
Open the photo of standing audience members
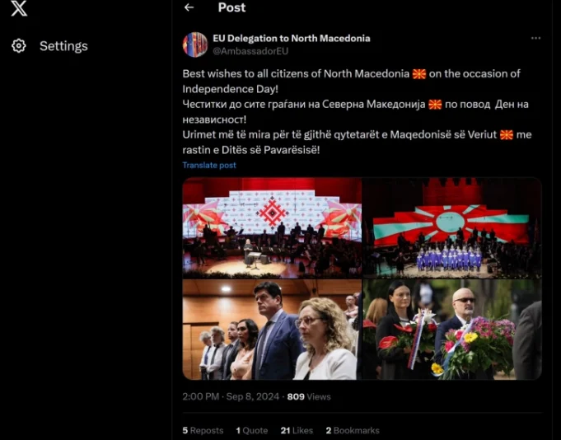[272, 330]
